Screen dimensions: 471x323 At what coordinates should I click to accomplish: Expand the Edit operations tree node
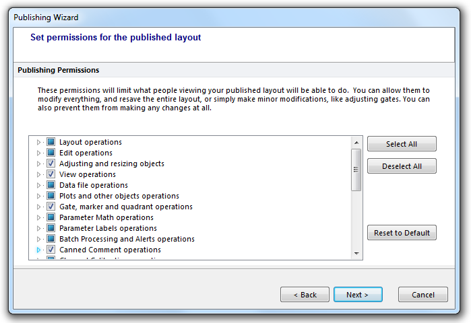[x=38, y=153]
